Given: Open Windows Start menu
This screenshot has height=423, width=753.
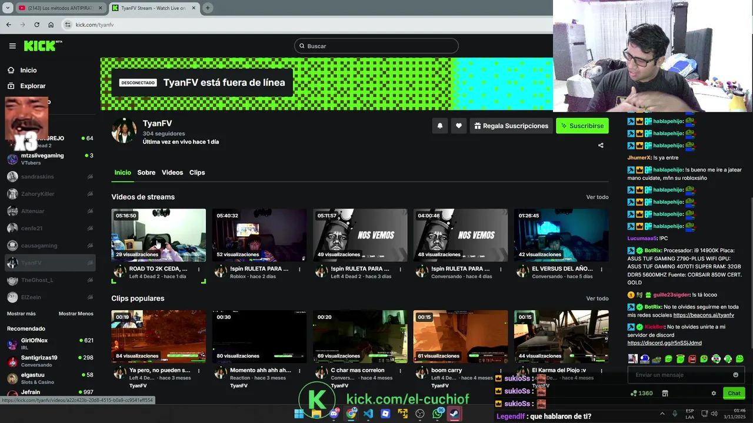Looking at the screenshot, I should tap(299, 414).
